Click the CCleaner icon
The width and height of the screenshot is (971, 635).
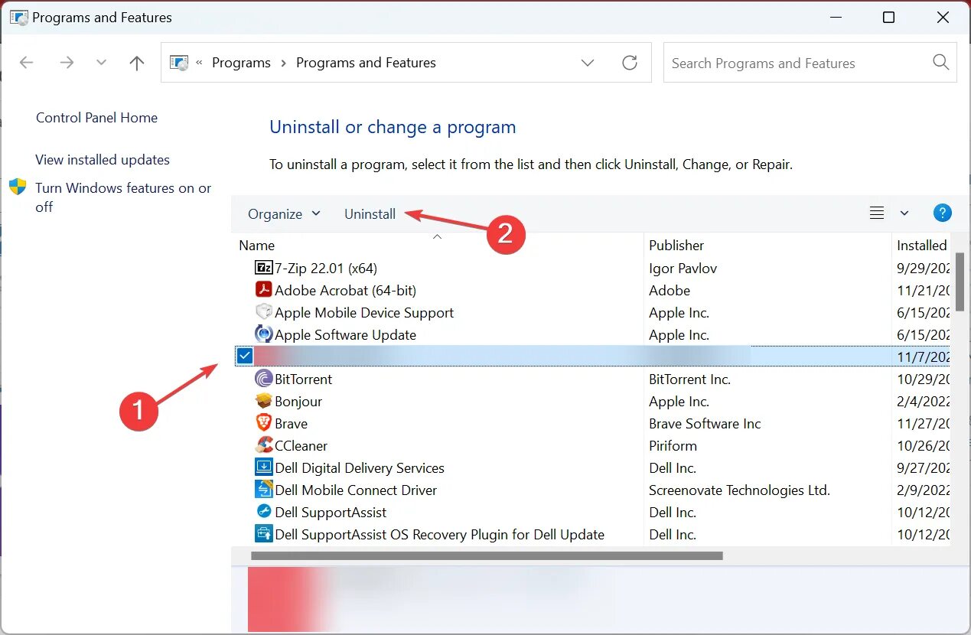point(263,445)
